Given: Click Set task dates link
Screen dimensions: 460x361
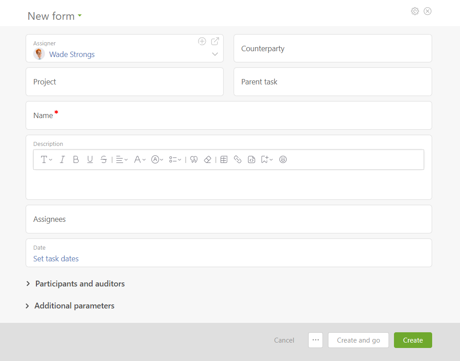Looking at the screenshot, I should point(56,259).
